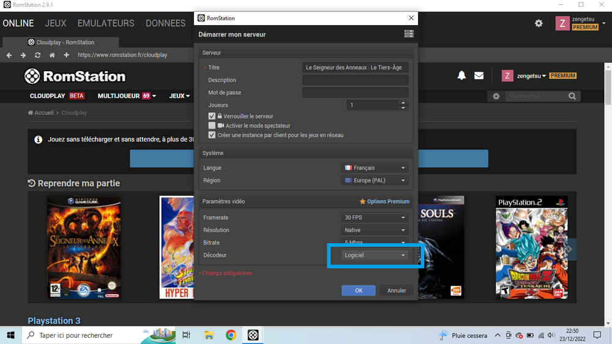
Task: Open Task View in taskbar
Action: [x=187, y=335]
